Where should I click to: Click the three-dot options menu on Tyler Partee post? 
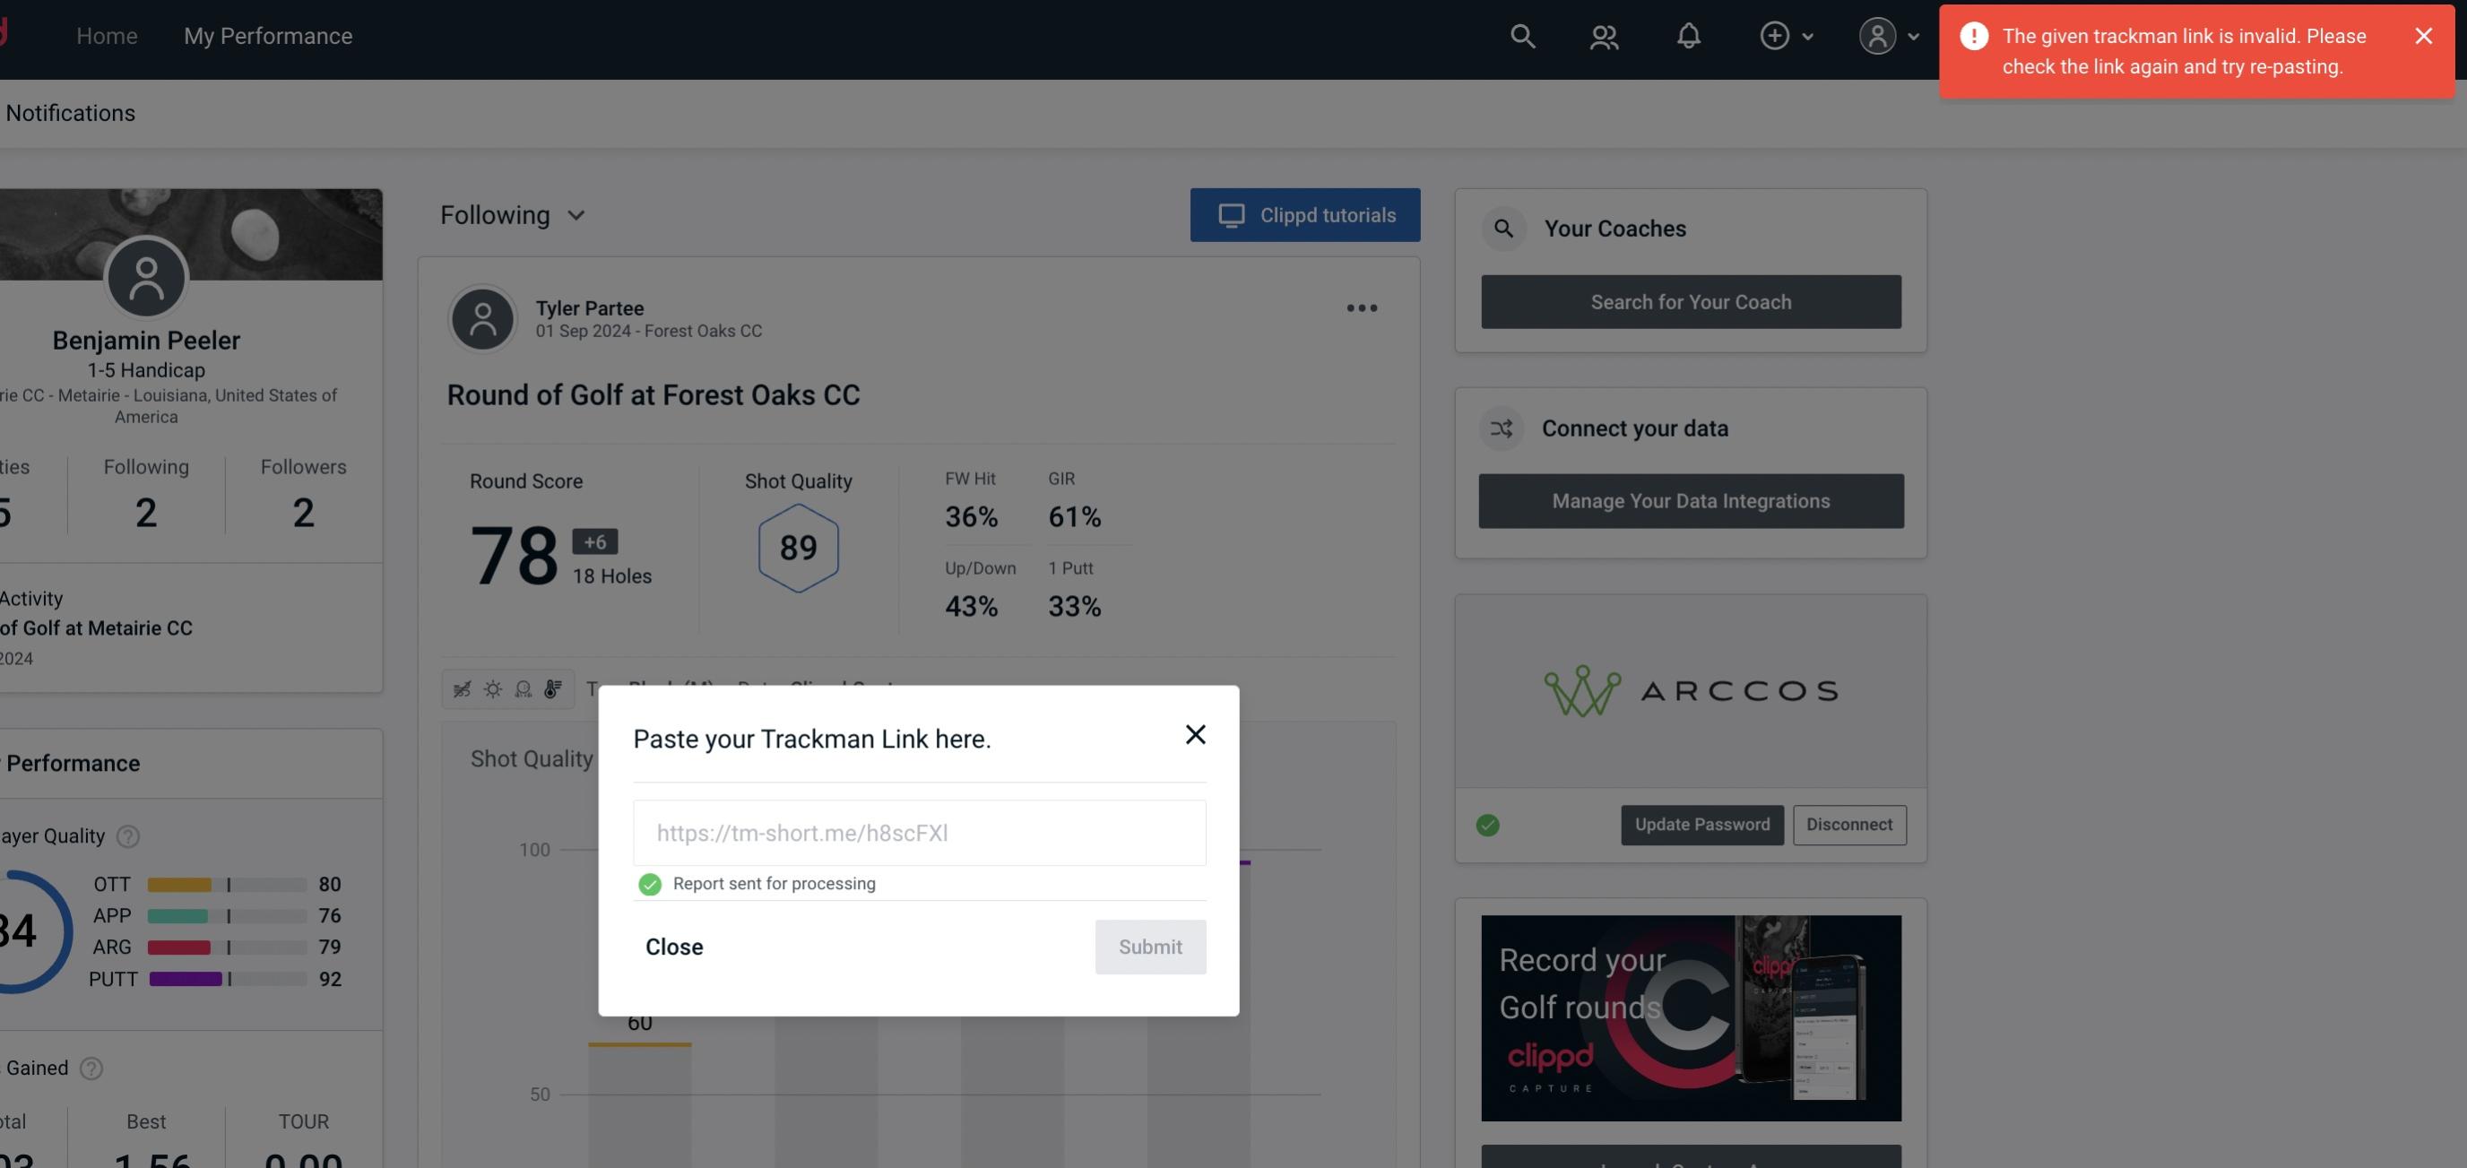tap(1361, 308)
